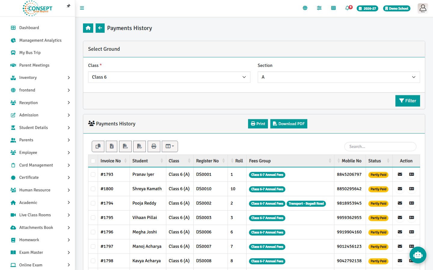The width and height of the screenshot is (433, 270).
Task: Click the home icon button
Action: click(88, 28)
